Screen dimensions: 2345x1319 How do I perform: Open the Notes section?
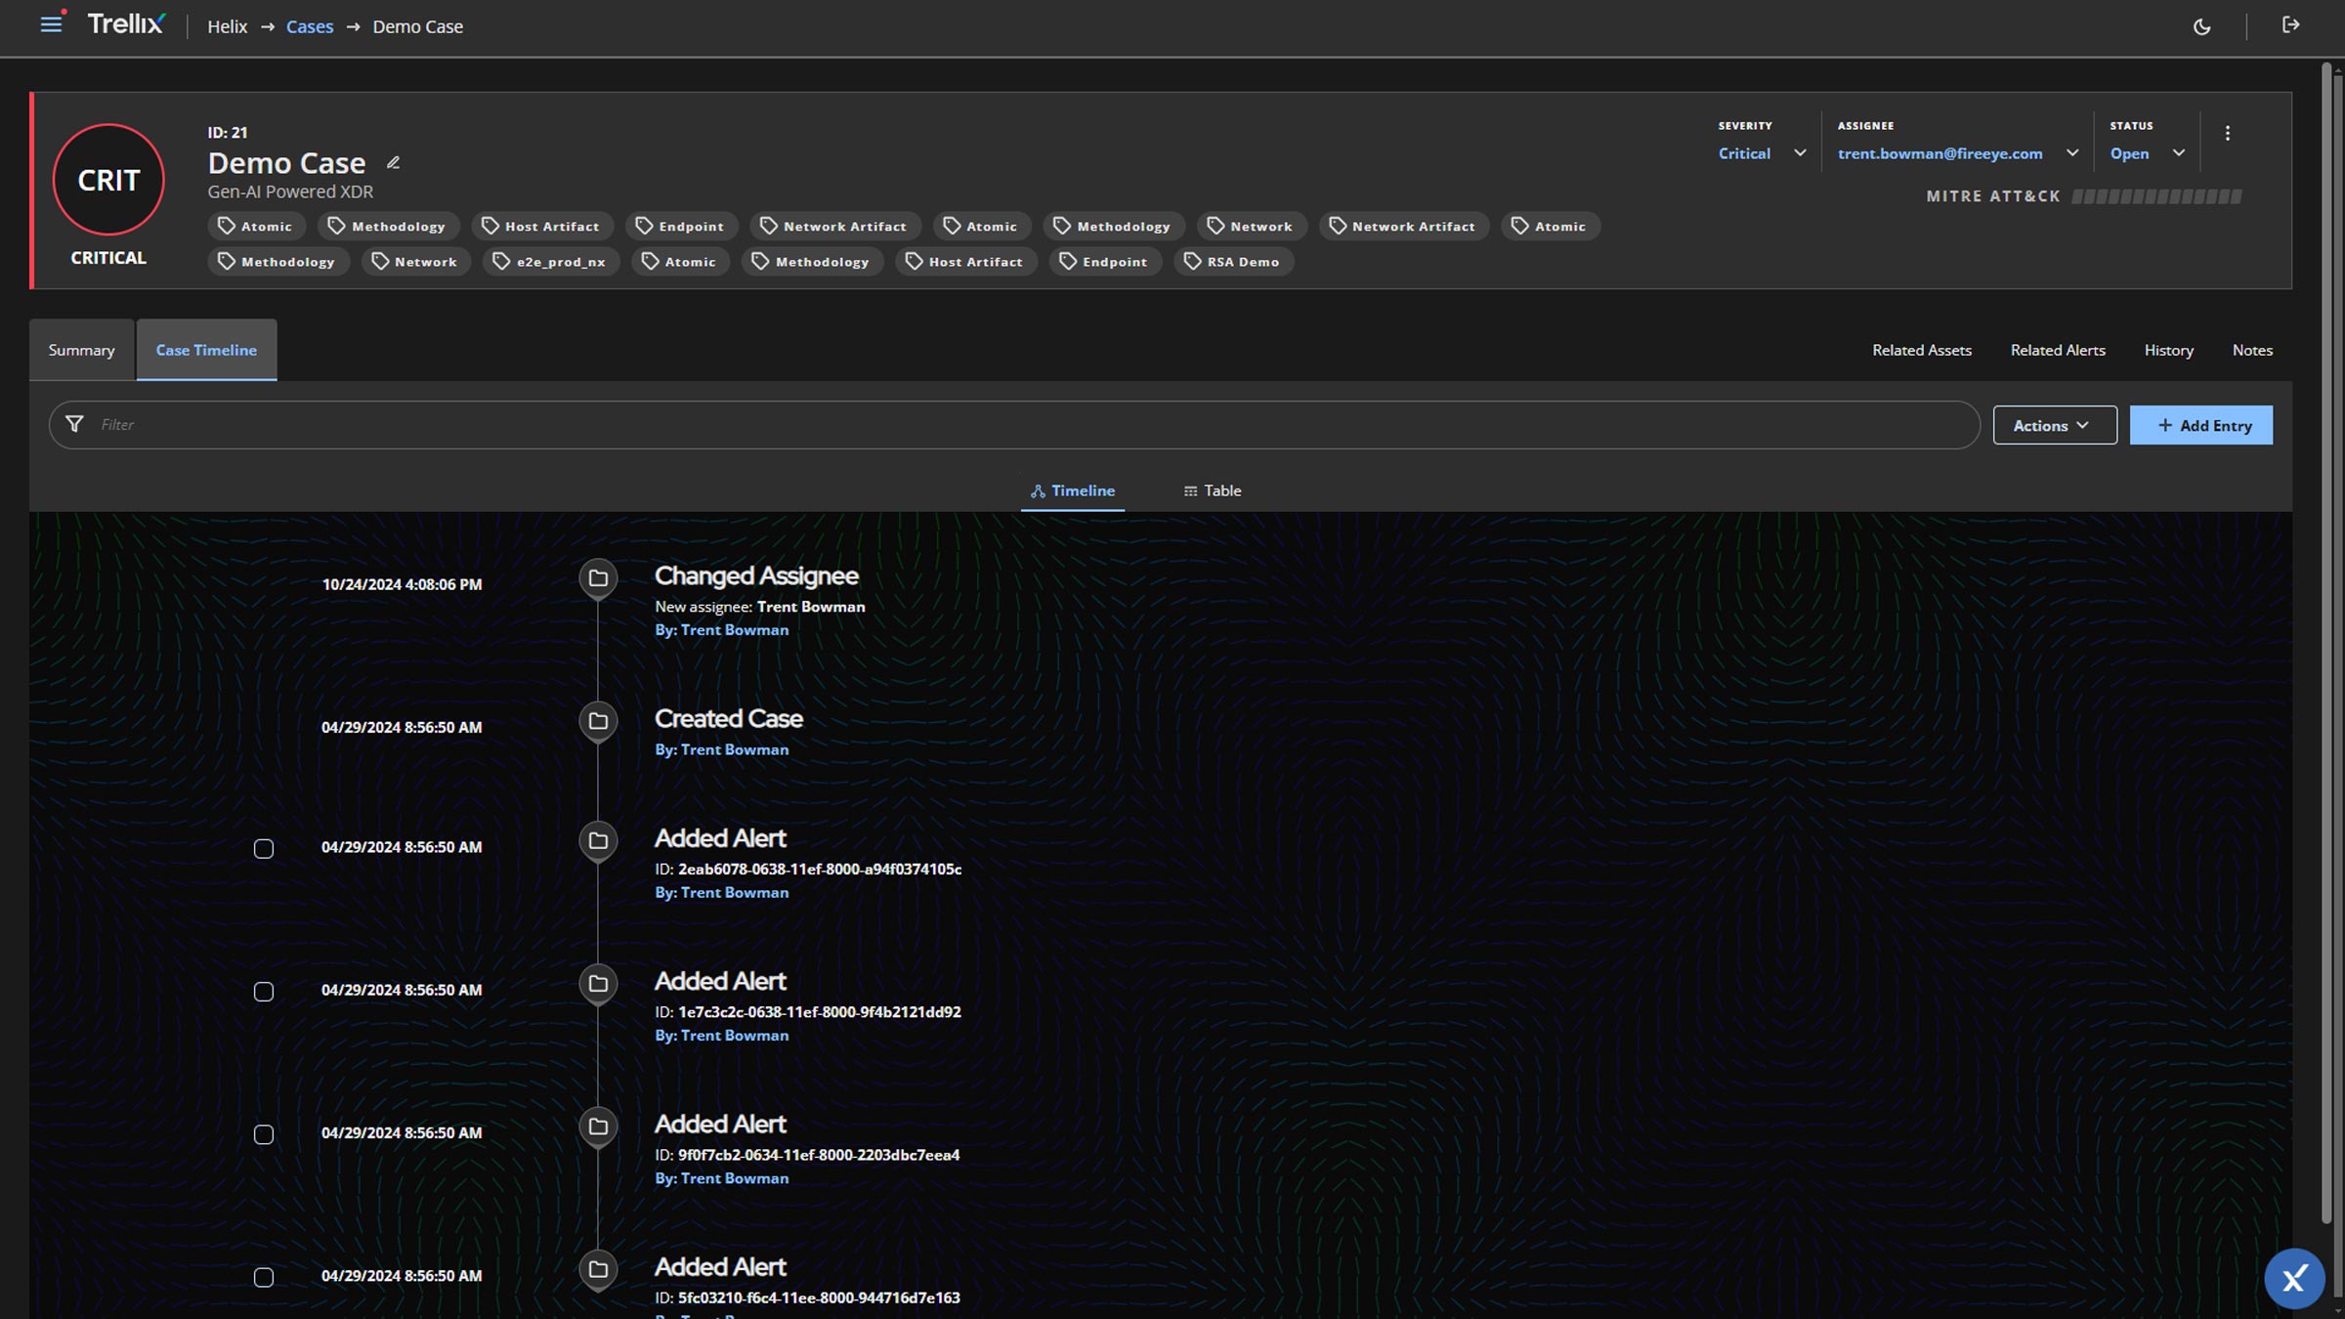pos(2252,350)
